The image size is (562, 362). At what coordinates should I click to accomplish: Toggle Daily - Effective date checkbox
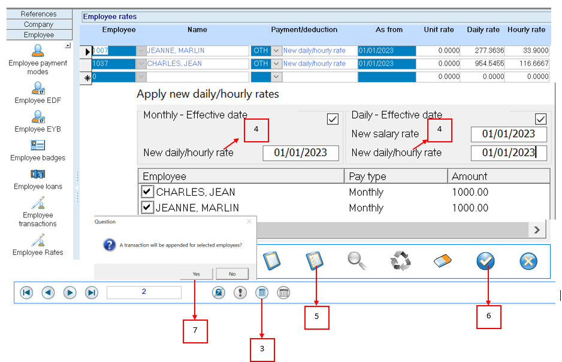(x=540, y=119)
